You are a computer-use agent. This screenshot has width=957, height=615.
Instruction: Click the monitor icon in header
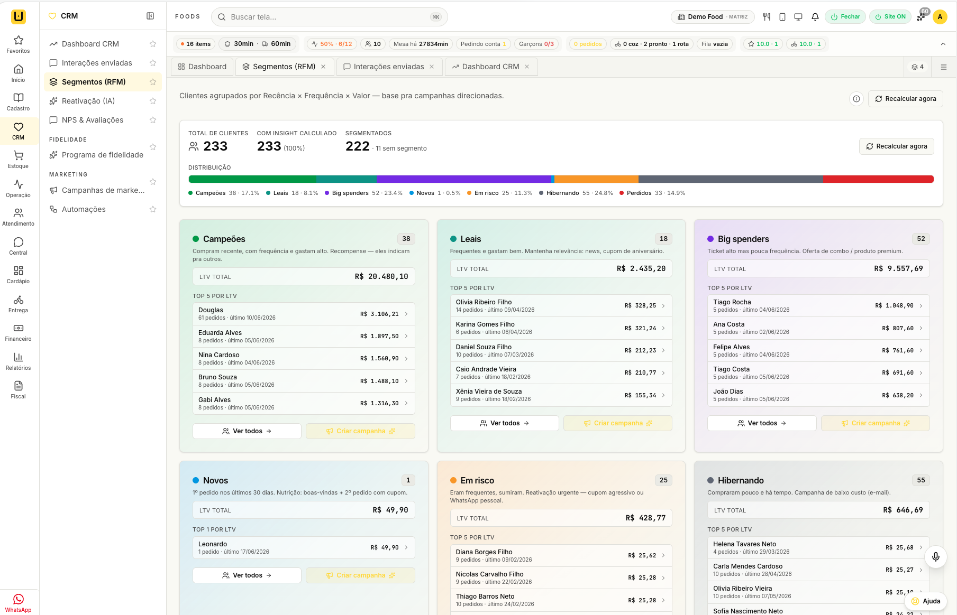point(798,17)
